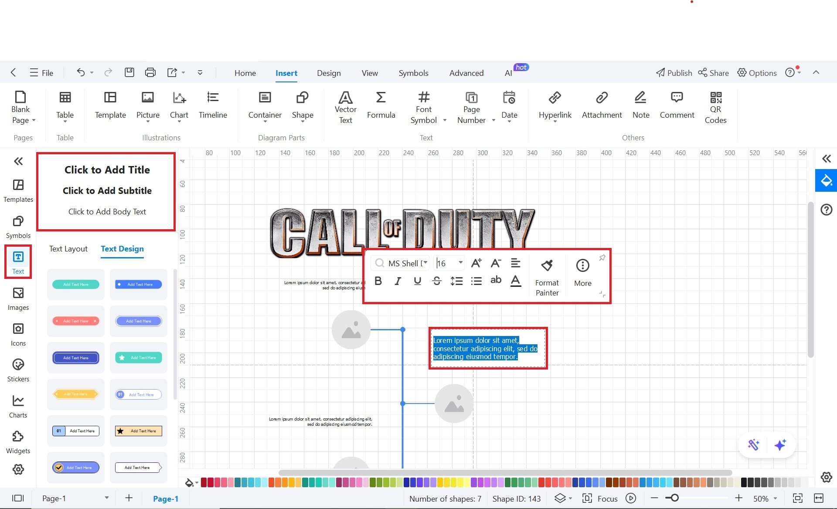Image resolution: width=837 pixels, height=509 pixels.
Task: Open Options
Action: point(757,73)
